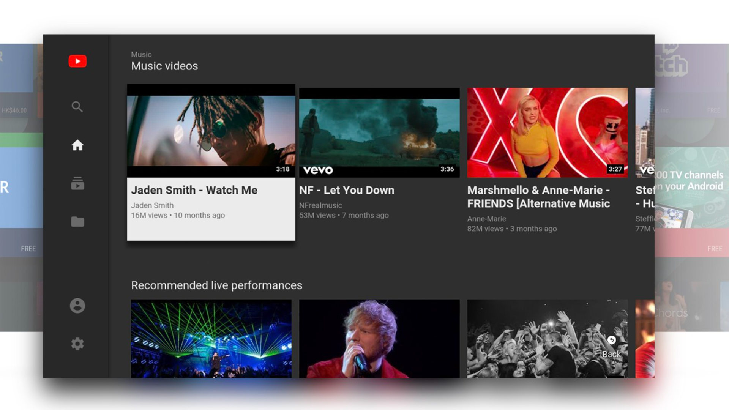Open the Account profile icon

[x=77, y=306]
